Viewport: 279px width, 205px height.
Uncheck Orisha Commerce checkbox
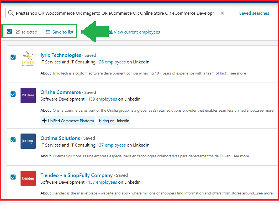click(13, 94)
